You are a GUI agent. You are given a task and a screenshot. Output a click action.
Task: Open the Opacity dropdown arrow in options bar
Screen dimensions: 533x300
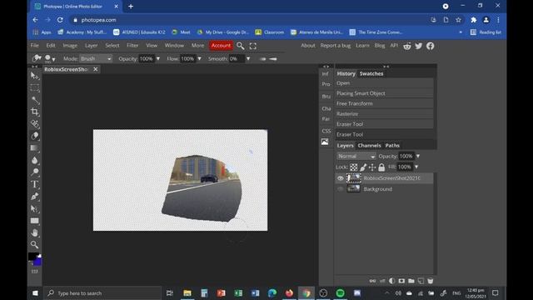158,59
